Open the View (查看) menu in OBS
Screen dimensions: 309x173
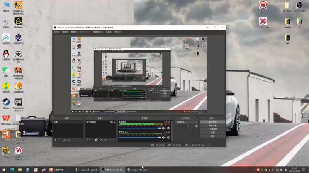pyautogui.click(x=74, y=32)
